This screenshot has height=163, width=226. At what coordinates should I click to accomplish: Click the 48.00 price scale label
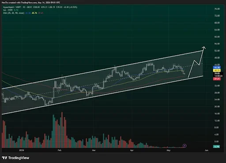(217, 58)
